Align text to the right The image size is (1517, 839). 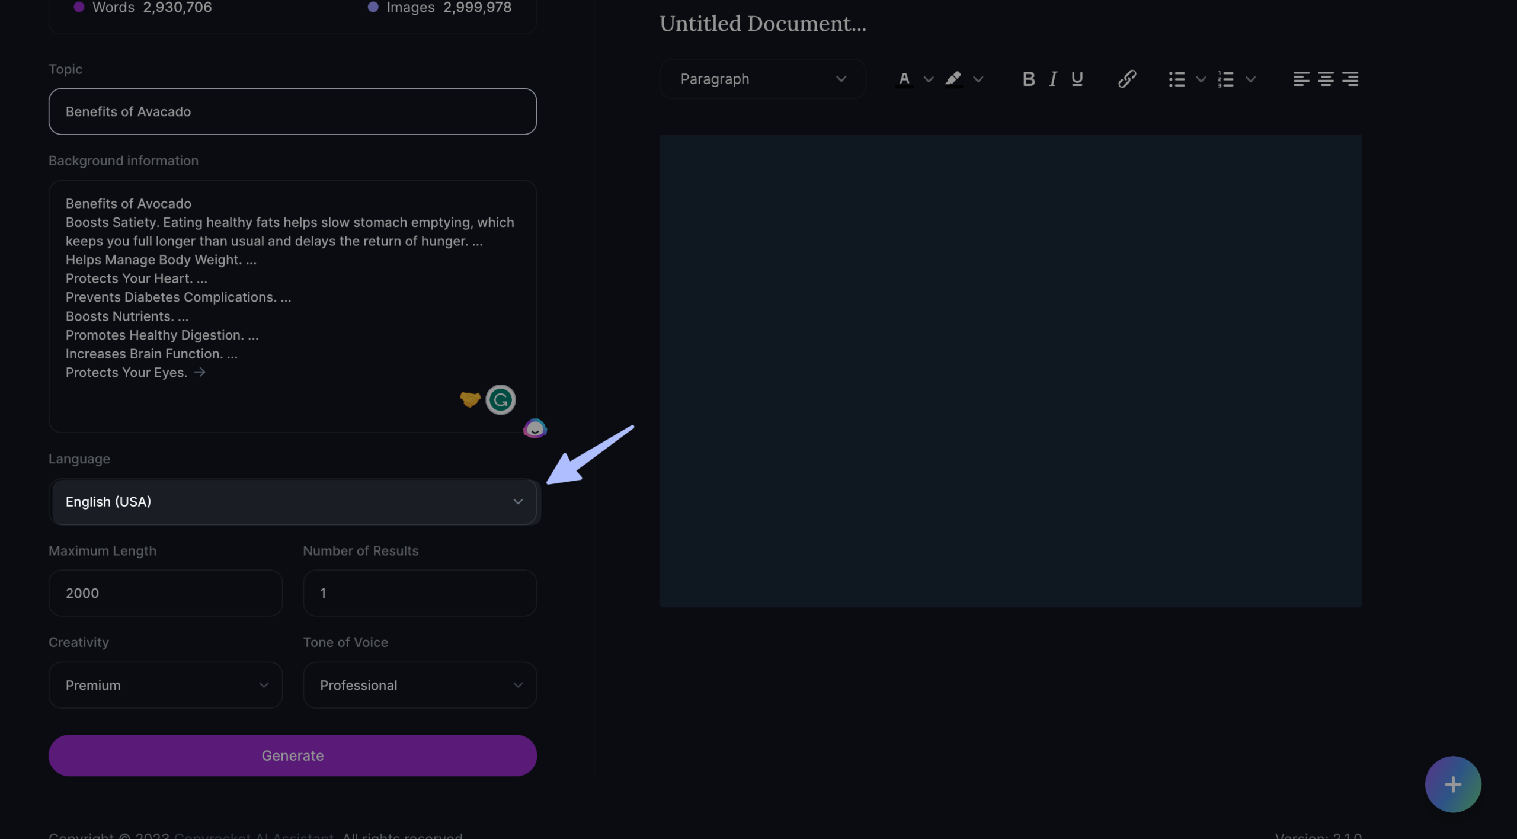click(1350, 79)
